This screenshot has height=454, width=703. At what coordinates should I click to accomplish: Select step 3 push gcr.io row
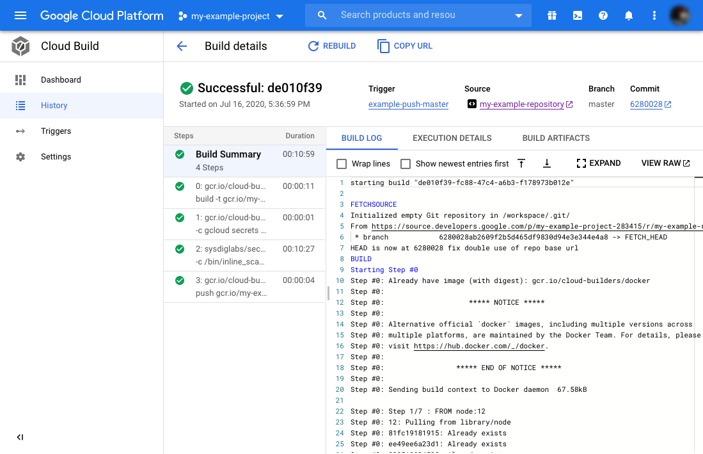click(x=244, y=287)
